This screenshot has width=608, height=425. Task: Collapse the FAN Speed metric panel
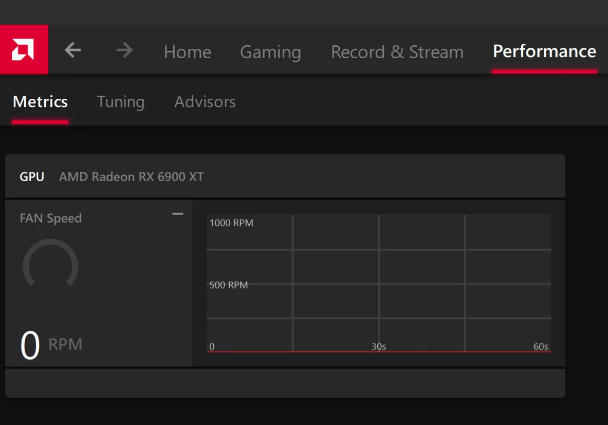click(178, 214)
